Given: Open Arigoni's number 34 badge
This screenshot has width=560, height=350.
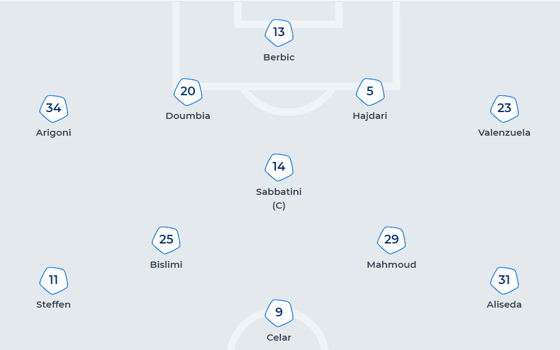Looking at the screenshot, I should pos(54,108).
